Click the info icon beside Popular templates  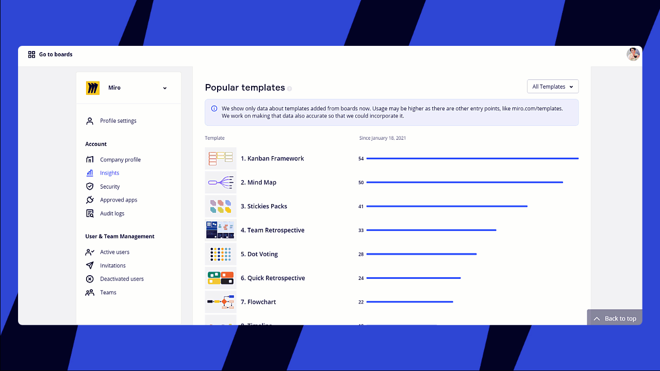tap(290, 89)
